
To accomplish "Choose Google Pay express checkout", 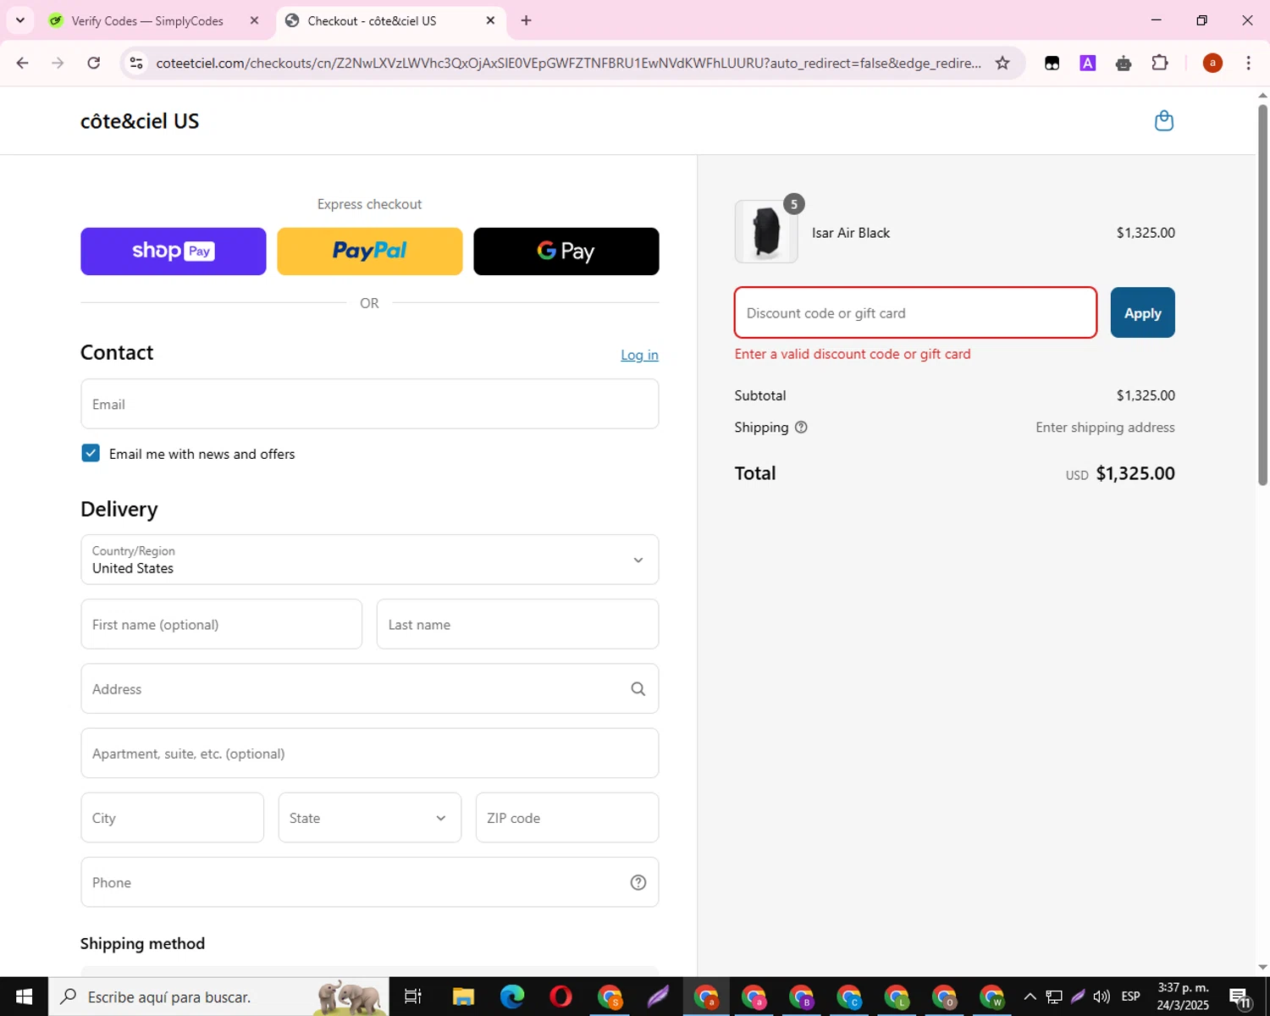I will coord(566,251).
